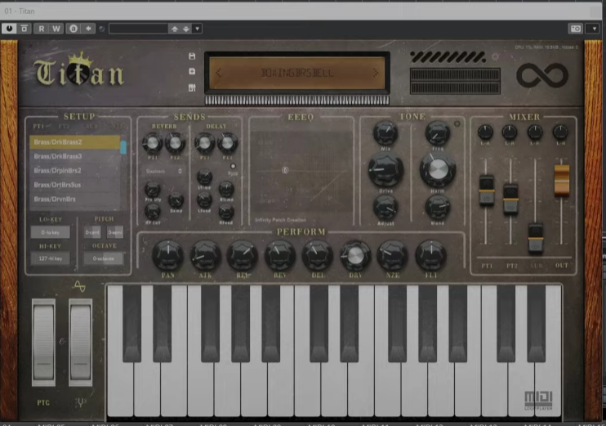606x426 pixels.
Task: Open the preset browser dropdown arrow
Action: 197,29
